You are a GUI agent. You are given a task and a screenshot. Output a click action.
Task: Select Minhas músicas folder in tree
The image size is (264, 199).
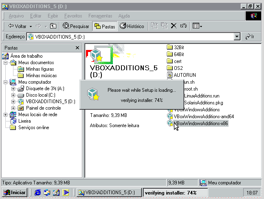41,76
